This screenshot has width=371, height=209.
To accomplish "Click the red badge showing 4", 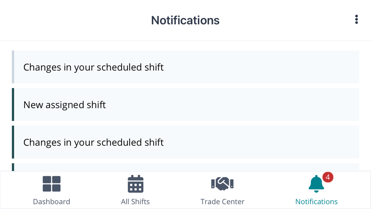I will click(328, 177).
